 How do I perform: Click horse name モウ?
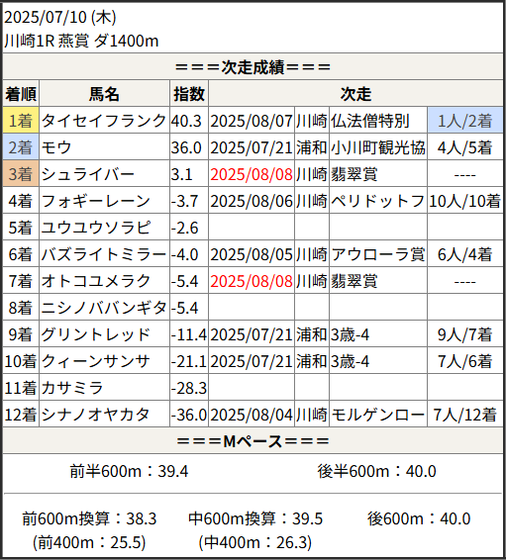coord(56,147)
